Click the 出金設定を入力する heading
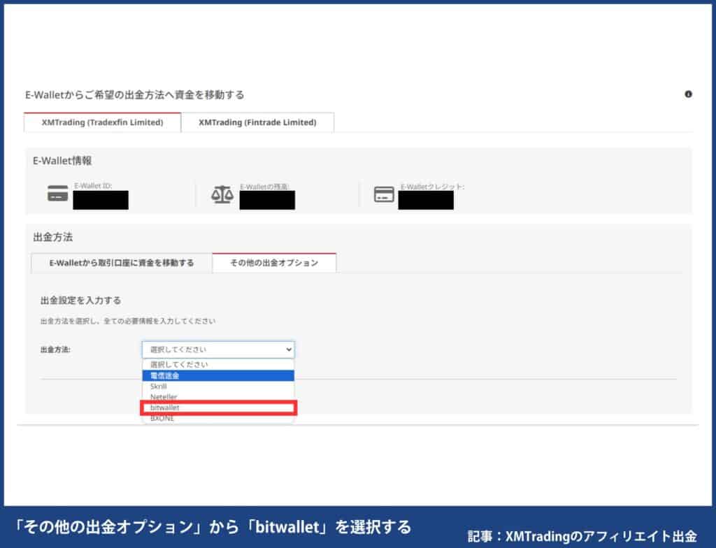Viewport: 716px width, 548px height. 81,301
